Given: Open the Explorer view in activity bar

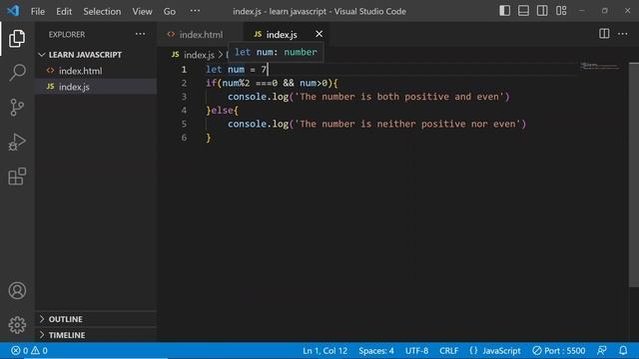Looking at the screenshot, I should click(x=17, y=39).
